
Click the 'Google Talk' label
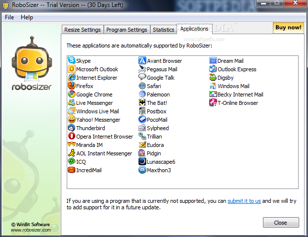point(161,78)
